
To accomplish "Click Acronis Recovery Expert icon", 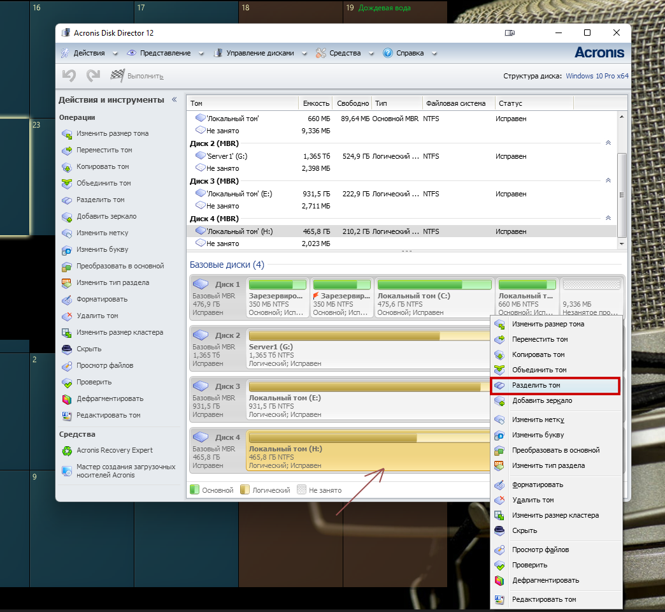I will [67, 450].
